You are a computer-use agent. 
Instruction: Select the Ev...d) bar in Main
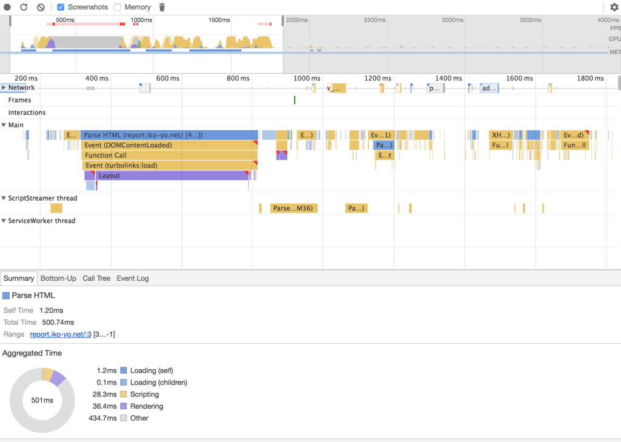[x=575, y=135]
